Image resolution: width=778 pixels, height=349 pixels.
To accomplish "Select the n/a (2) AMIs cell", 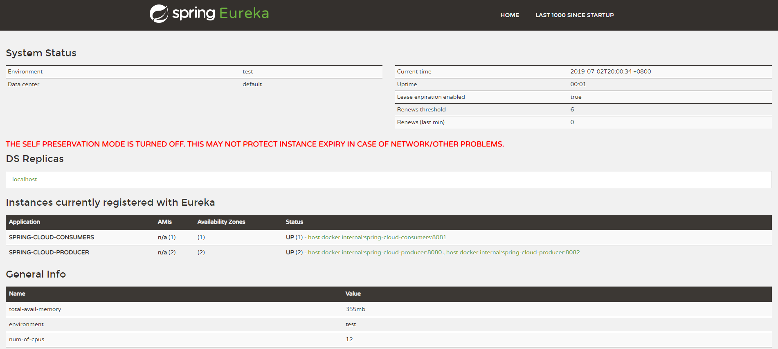I will click(167, 252).
